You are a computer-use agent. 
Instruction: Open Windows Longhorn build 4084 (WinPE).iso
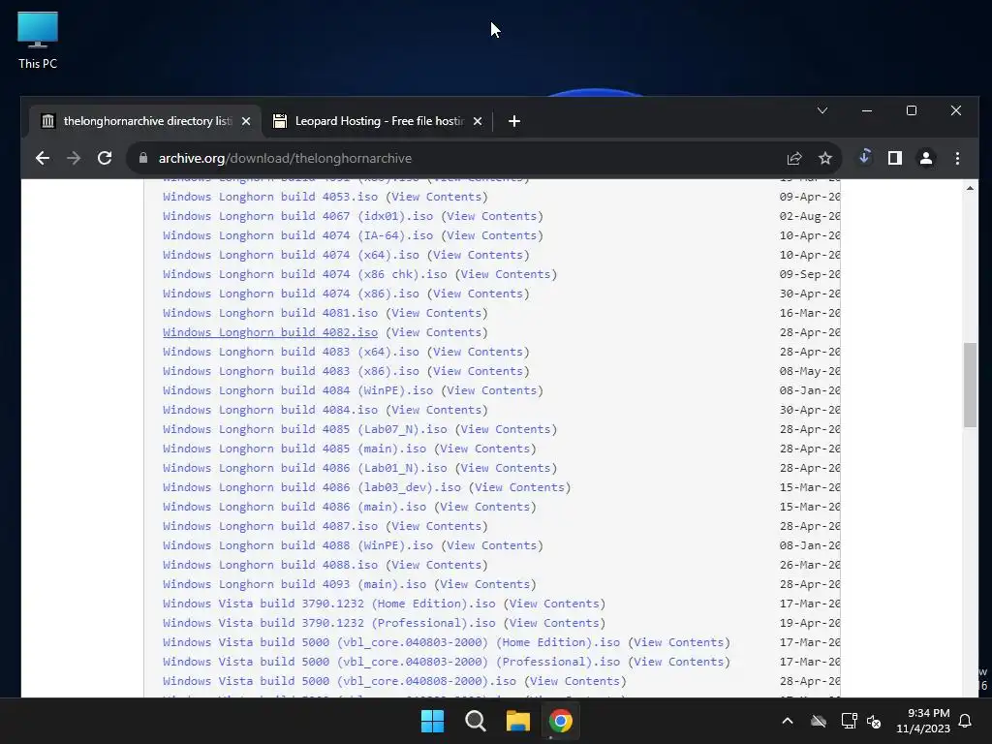pyautogui.click(x=298, y=390)
